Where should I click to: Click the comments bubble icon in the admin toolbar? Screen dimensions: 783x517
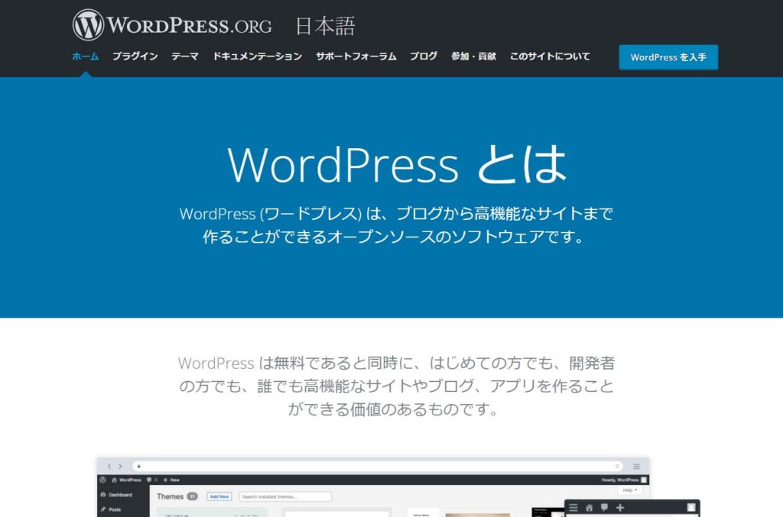point(149,479)
